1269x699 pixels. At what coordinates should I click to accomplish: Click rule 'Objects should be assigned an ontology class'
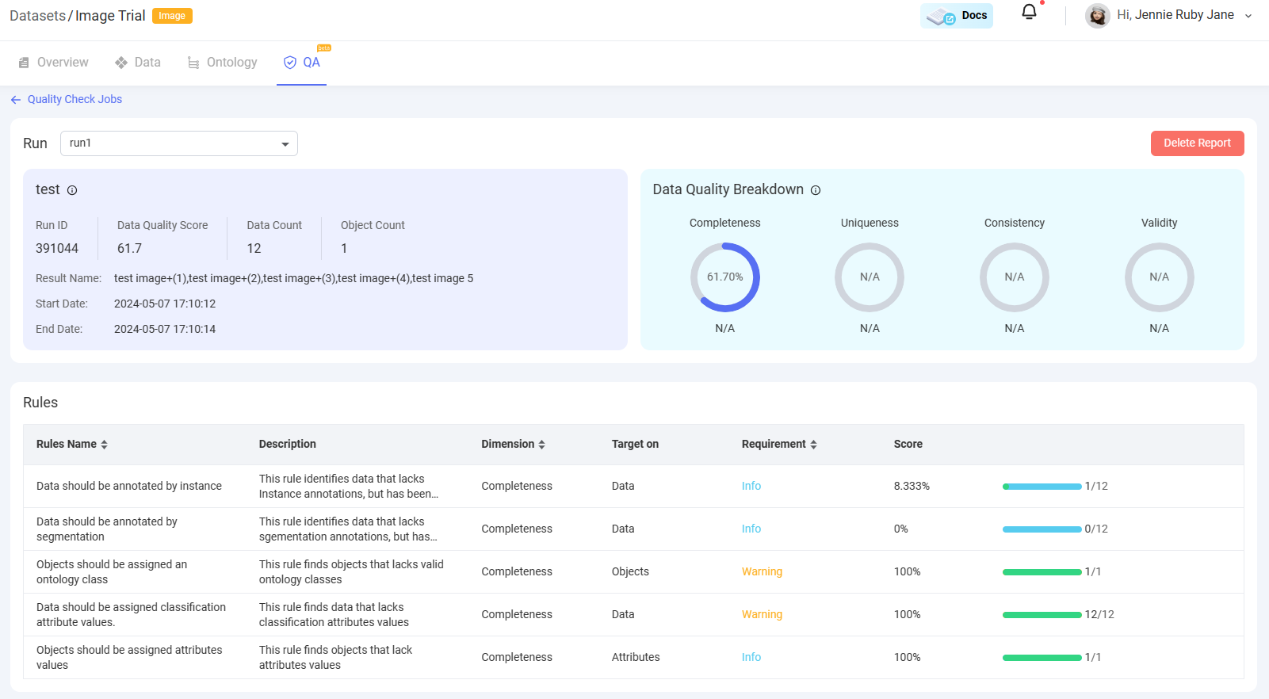[112, 572]
